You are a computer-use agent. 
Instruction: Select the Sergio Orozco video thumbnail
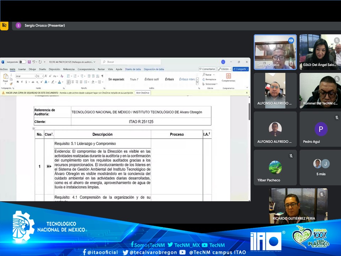click(x=275, y=52)
